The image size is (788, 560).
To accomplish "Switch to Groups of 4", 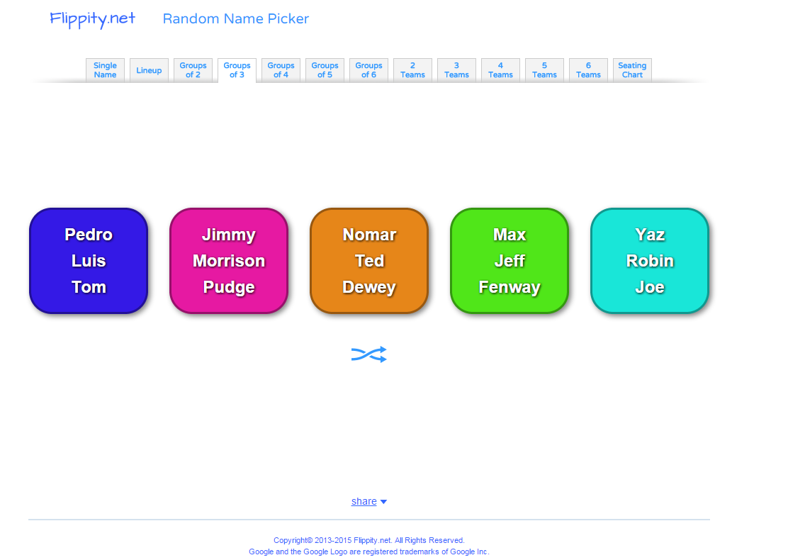I will coord(281,69).
